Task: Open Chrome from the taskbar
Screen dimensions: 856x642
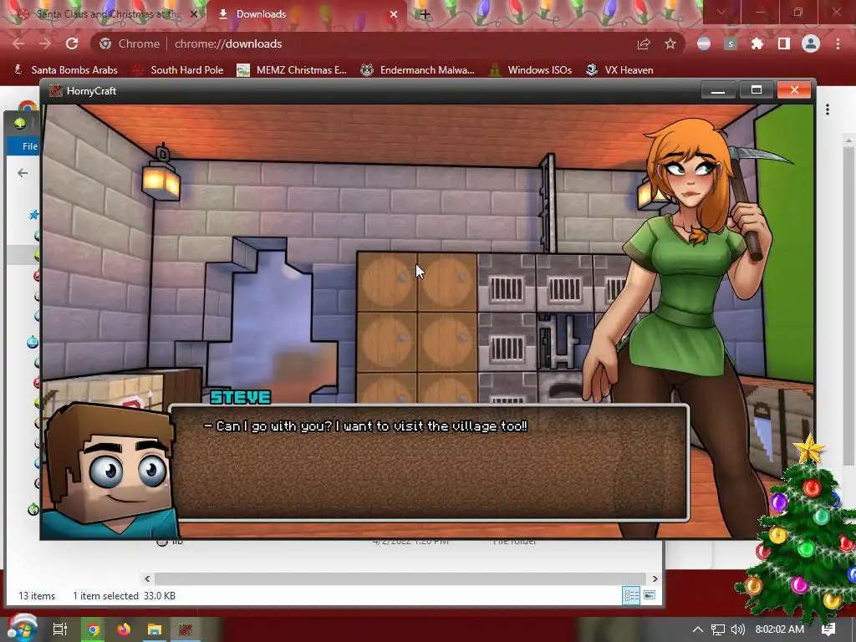Action: tap(93, 629)
